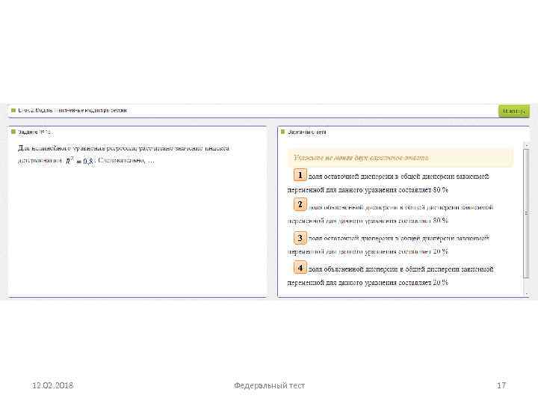Select answer option 4 checkbox

(300, 268)
